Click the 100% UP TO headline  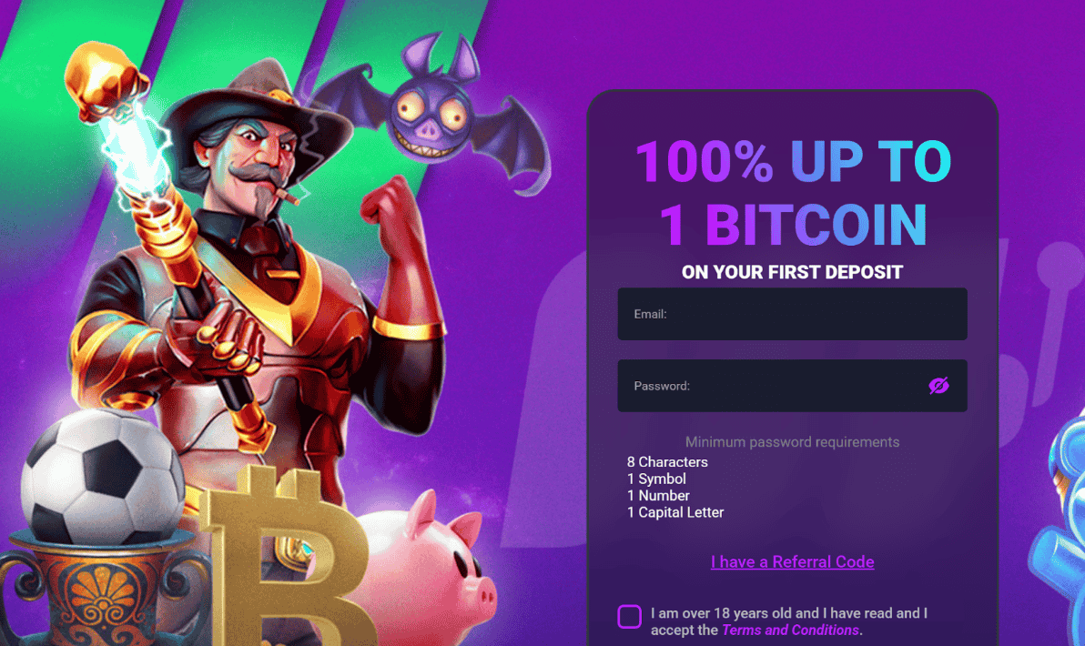tap(793, 162)
